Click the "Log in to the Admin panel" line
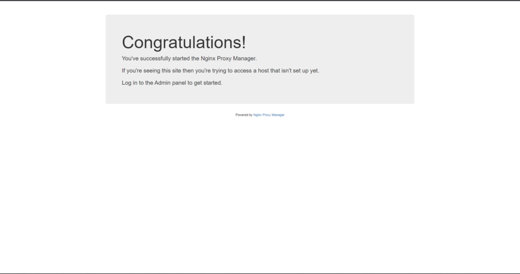Screen dimensions: 520x274 [x=172, y=83]
